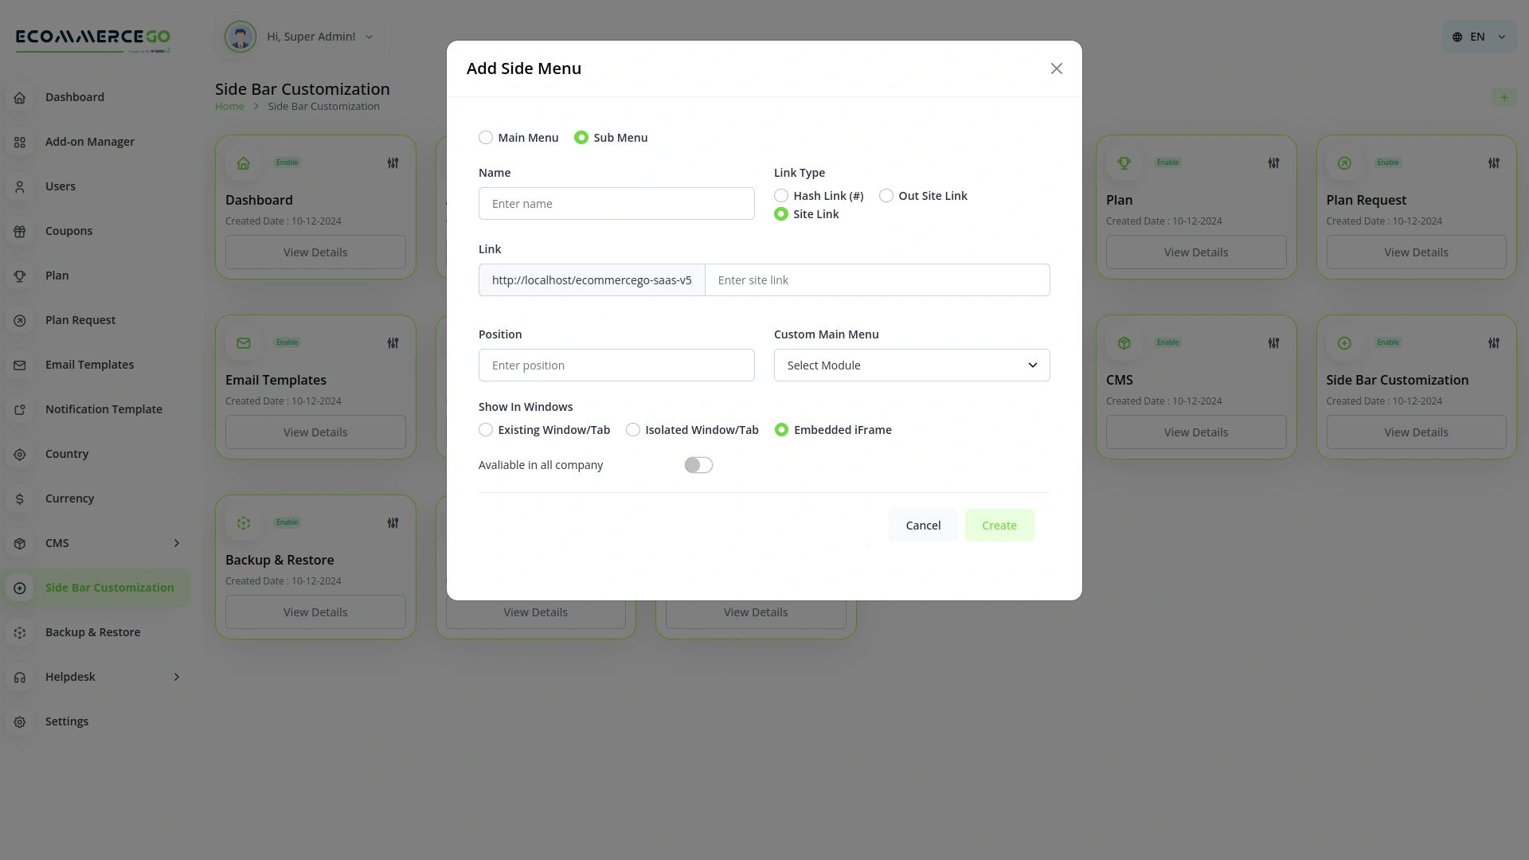Viewport: 1529px width, 860px height.
Task: Type in the Enter position field
Action: click(x=616, y=365)
